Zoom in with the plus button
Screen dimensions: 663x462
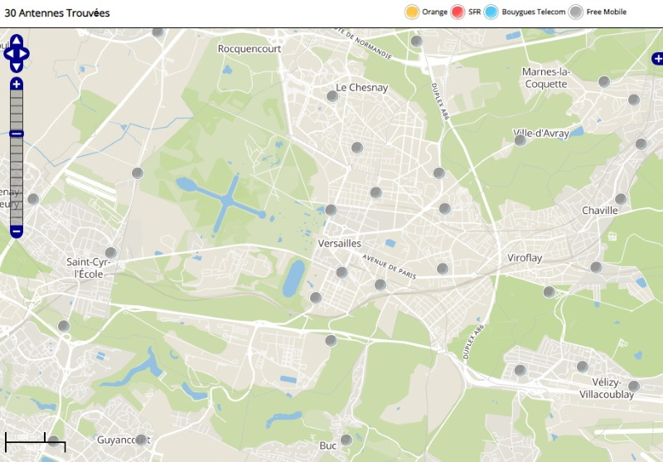(x=17, y=84)
